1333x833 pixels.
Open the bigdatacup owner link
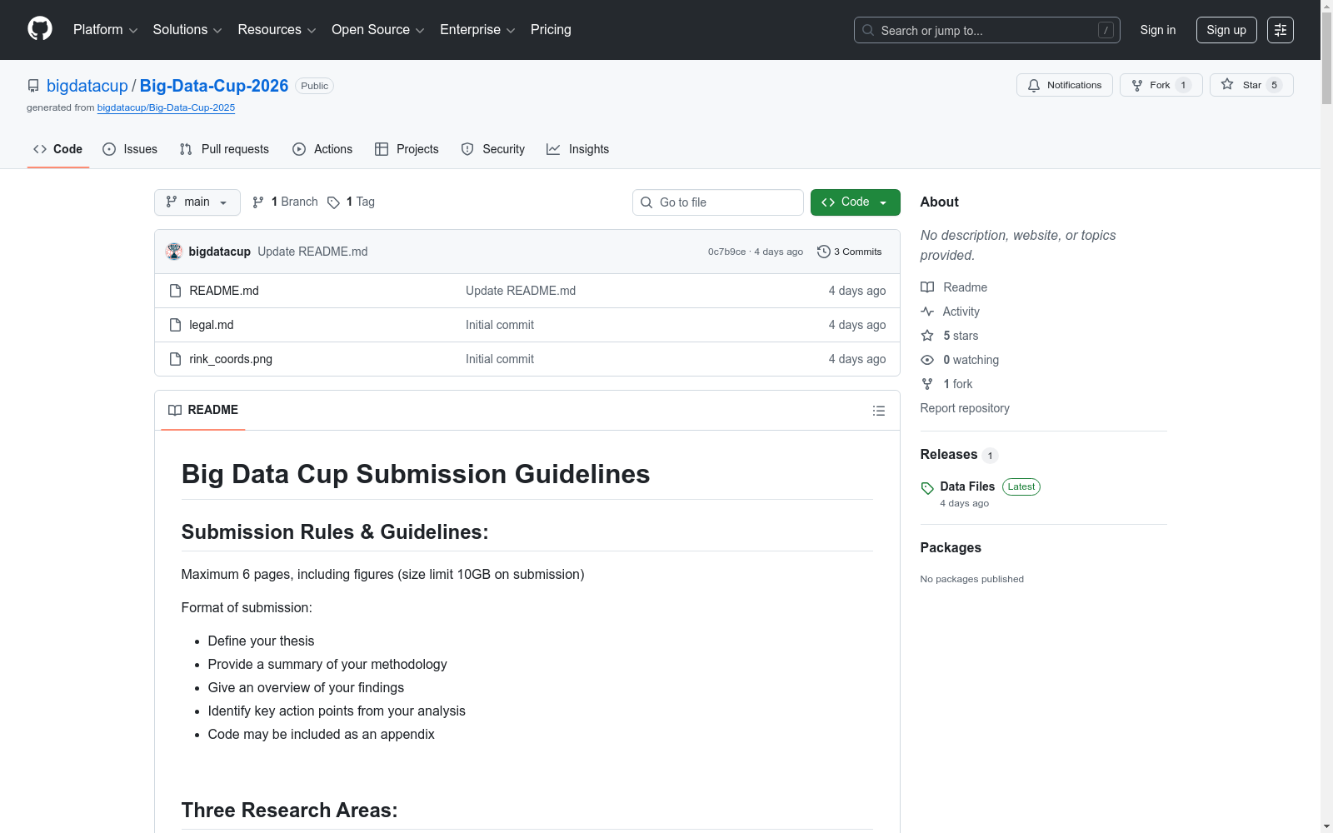pos(87,86)
